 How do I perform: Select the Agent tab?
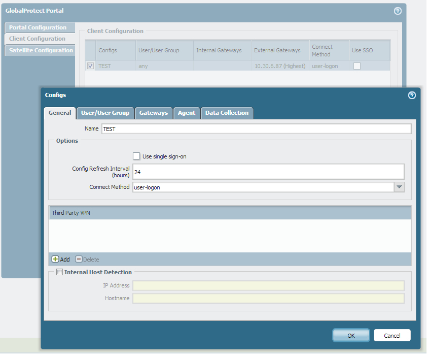point(186,113)
